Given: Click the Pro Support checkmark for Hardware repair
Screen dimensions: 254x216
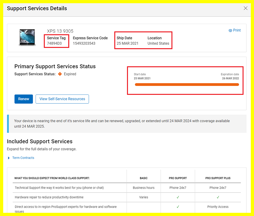Looking at the screenshot, I should tap(178, 197).
